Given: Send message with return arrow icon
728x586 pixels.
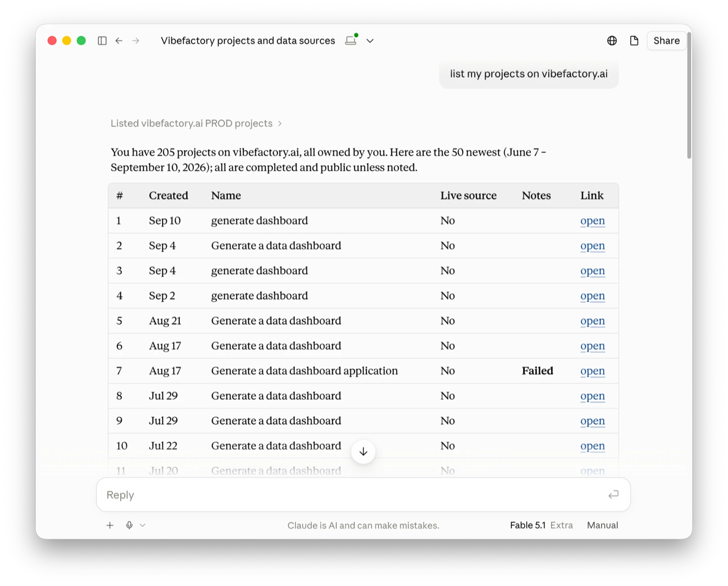Looking at the screenshot, I should point(613,494).
